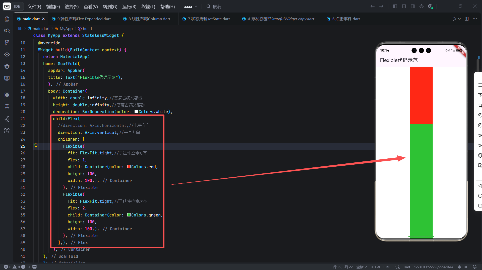
Task: Open the 编辑(E) menu
Action: (x=53, y=7)
